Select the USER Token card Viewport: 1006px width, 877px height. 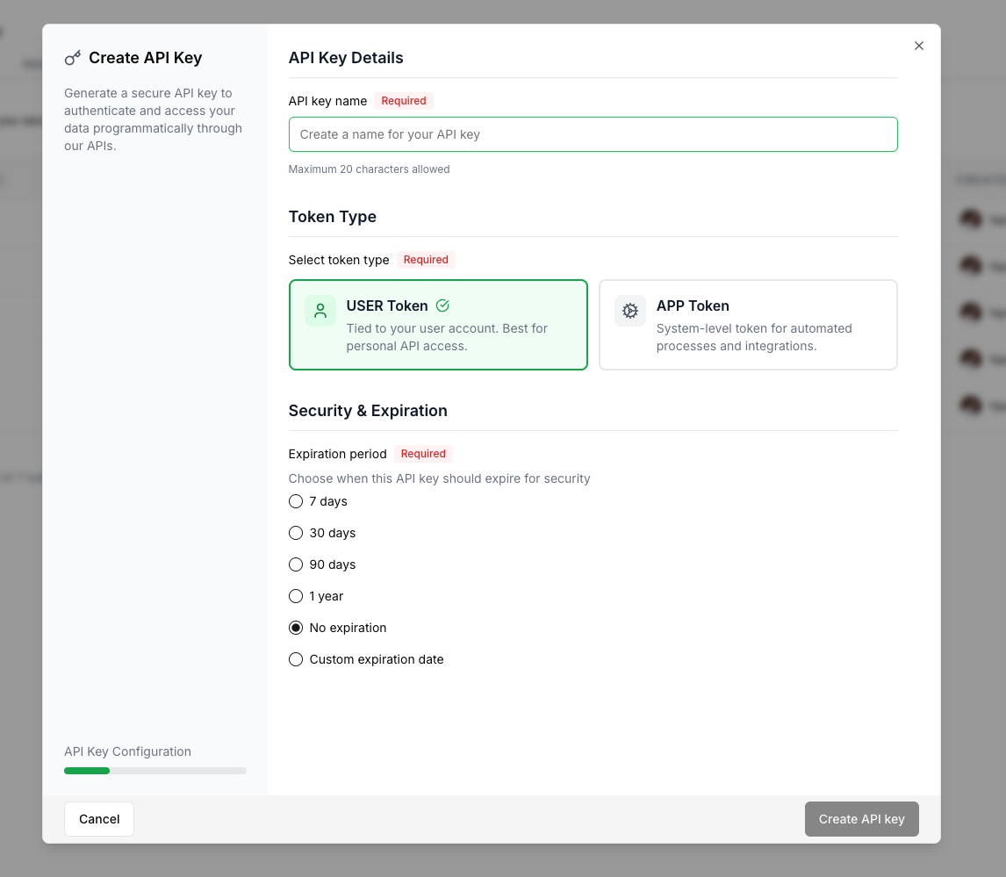(x=438, y=325)
